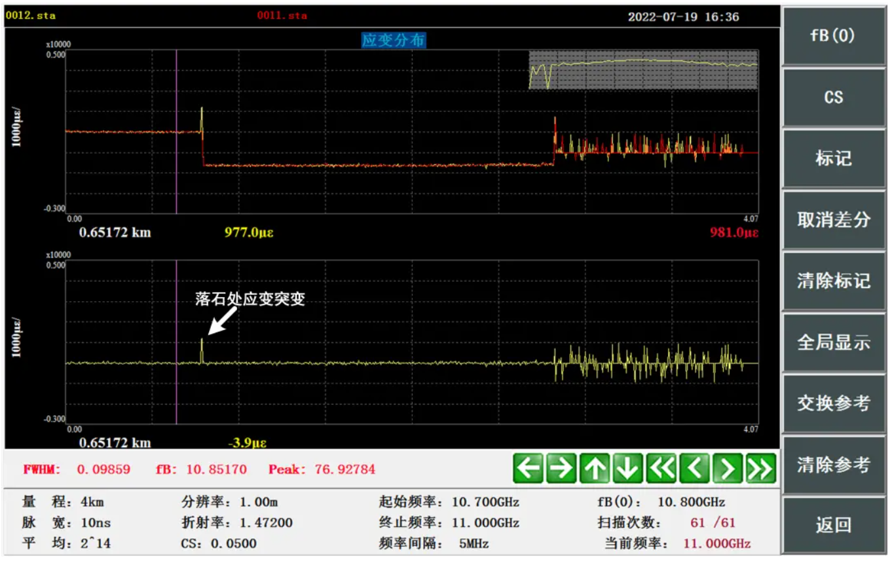The image size is (892, 563).
Task: Click 取消差分 to cancel differential
Action: tap(833, 219)
